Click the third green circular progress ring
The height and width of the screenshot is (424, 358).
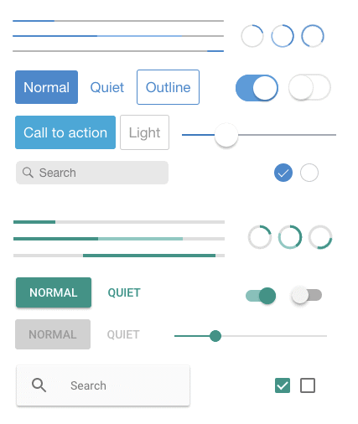coord(320,237)
